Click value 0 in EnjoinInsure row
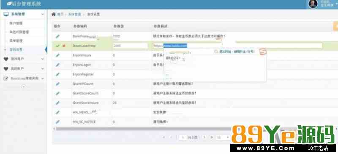This screenshot has width=338, height=154. tap(114, 55)
